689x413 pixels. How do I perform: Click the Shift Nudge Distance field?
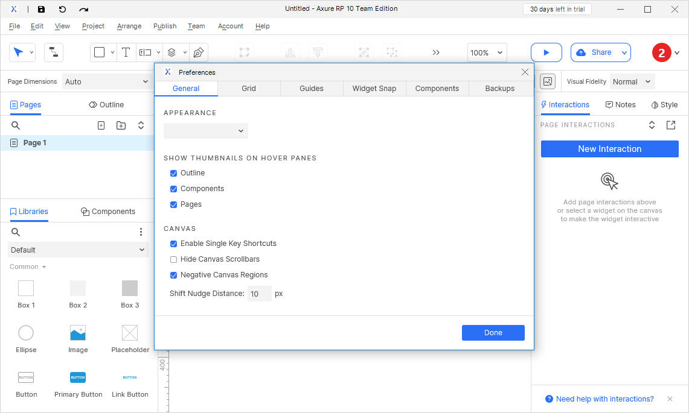click(259, 294)
